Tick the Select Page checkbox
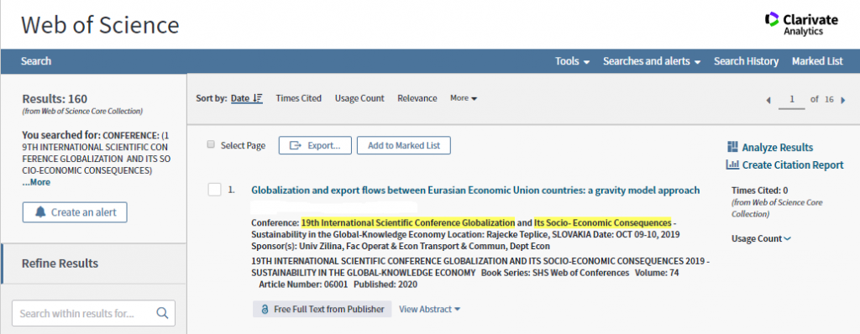 pyautogui.click(x=211, y=144)
